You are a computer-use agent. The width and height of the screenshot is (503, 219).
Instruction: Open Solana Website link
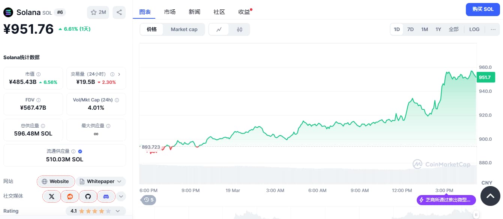pos(56,182)
